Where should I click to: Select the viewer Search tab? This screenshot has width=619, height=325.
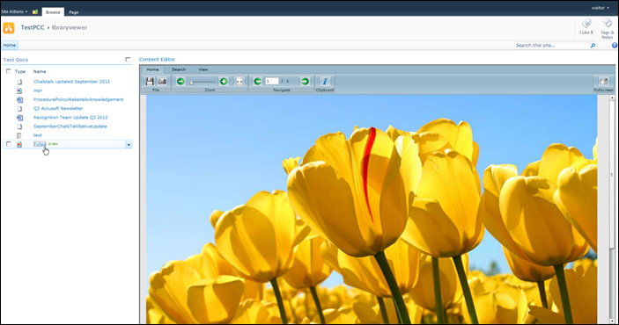(179, 69)
